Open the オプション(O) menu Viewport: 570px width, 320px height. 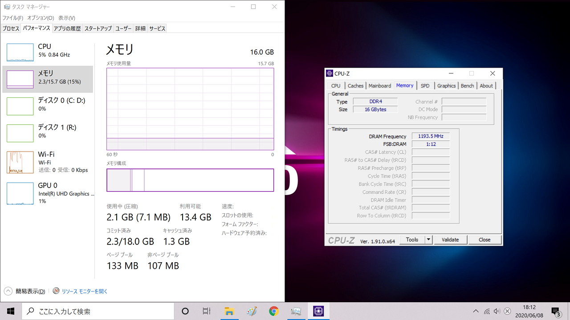click(x=41, y=18)
